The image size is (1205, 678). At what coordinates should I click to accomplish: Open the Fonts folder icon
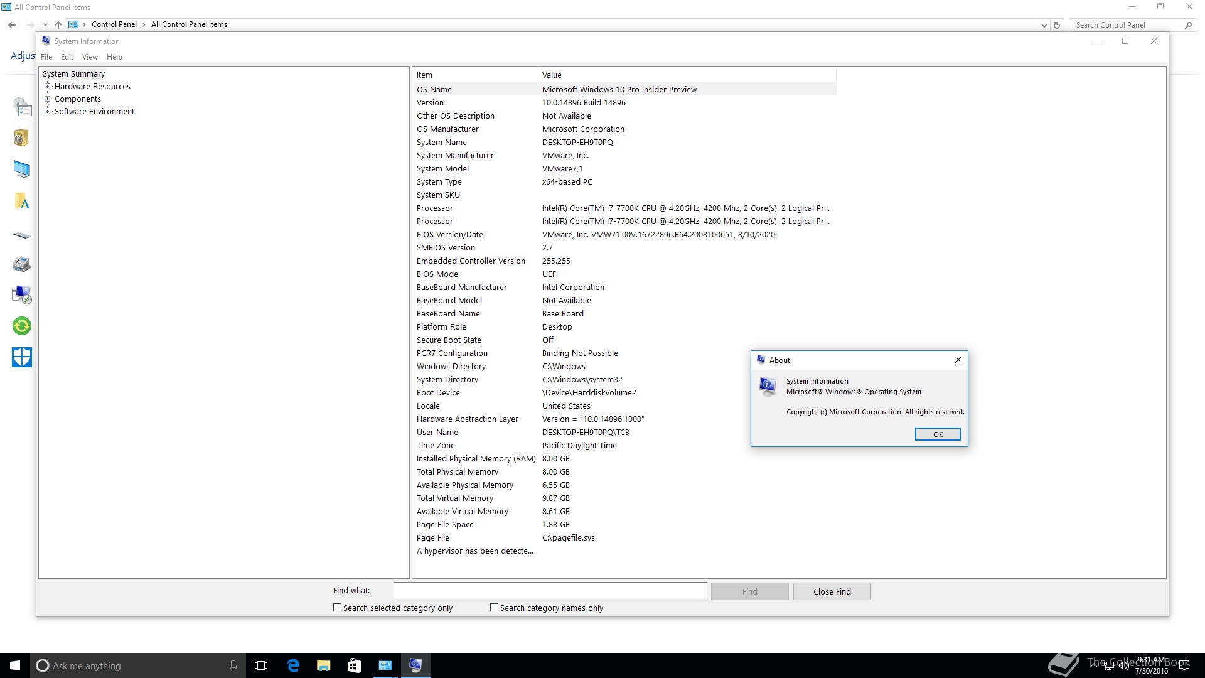(x=22, y=202)
